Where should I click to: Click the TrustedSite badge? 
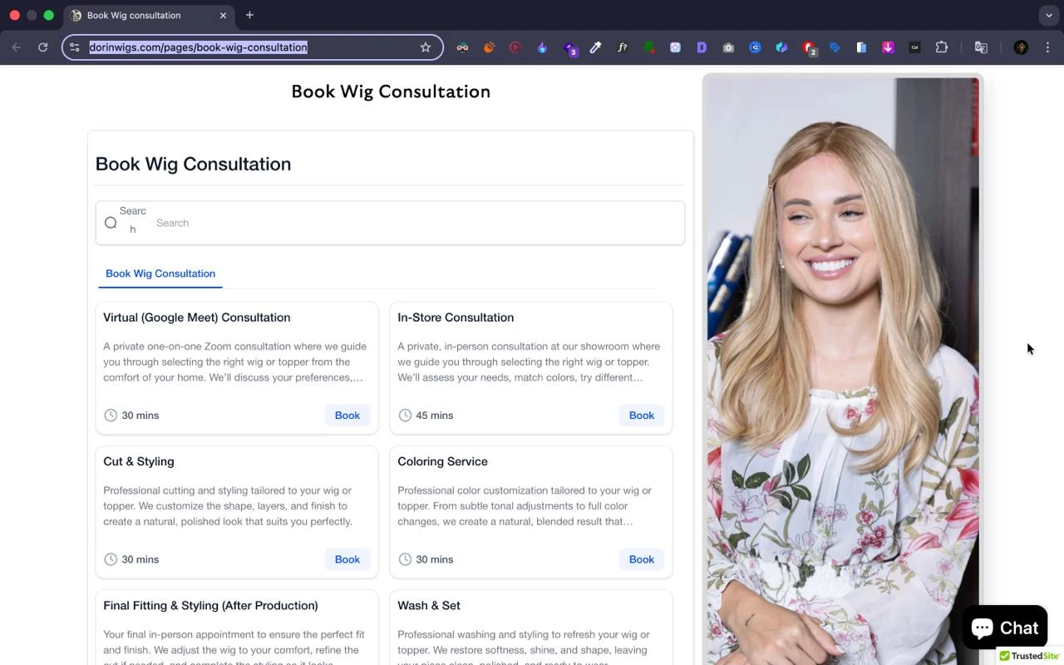pyautogui.click(x=1031, y=656)
